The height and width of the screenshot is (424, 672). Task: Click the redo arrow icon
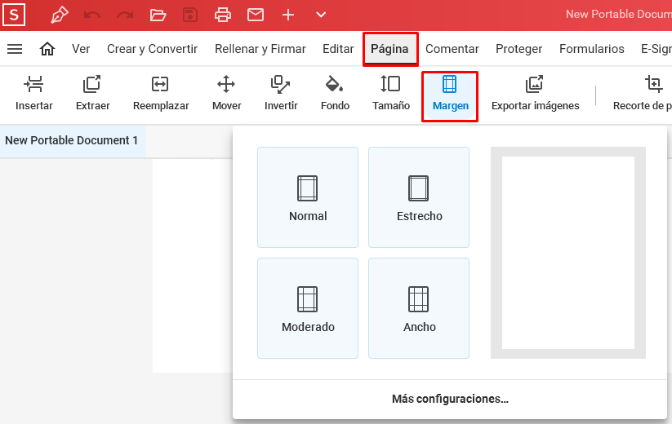coord(125,15)
